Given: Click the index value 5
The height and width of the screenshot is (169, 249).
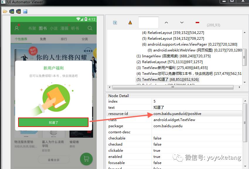Looking at the screenshot, I should click(154, 101).
